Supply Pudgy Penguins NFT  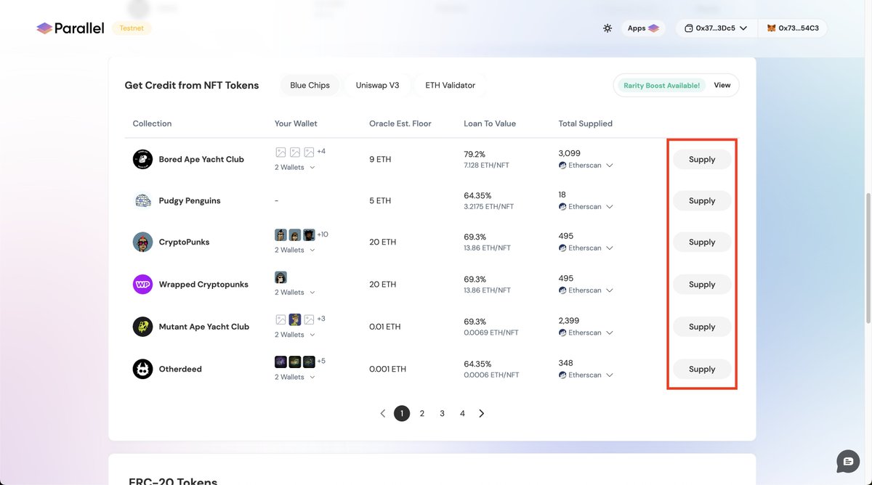click(x=702, y=200)
